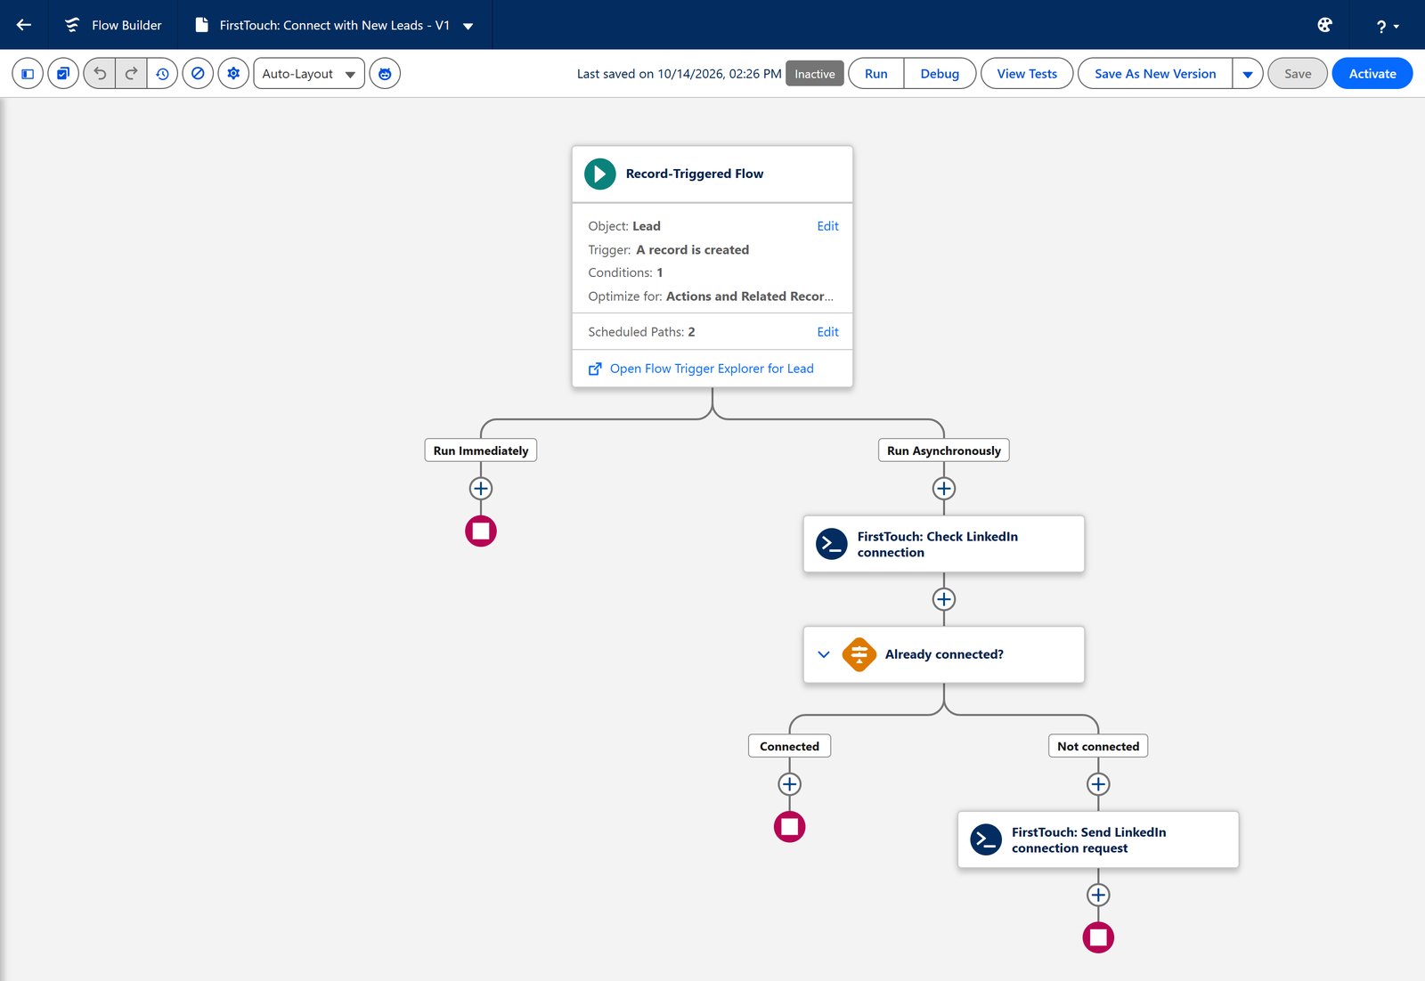The image size is (1425, 981).
Task: Redo the last change
Action: pyautogui.click(x=131, y=74)
